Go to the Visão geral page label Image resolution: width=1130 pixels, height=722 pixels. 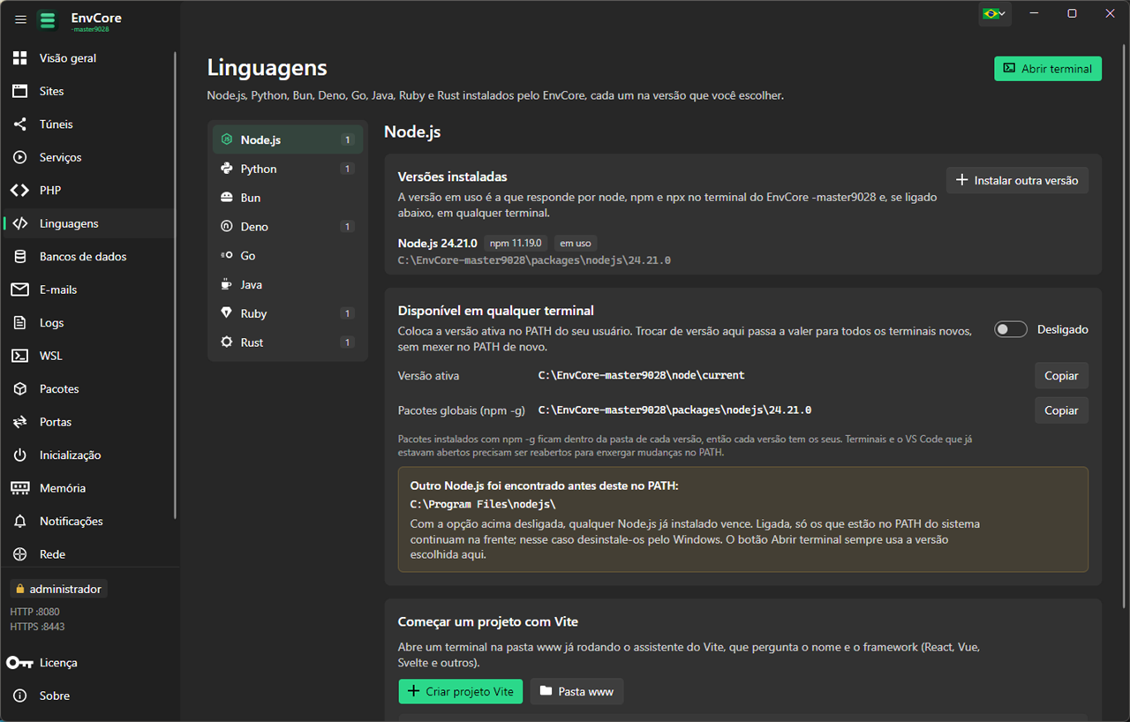click(x=68, y=58)
